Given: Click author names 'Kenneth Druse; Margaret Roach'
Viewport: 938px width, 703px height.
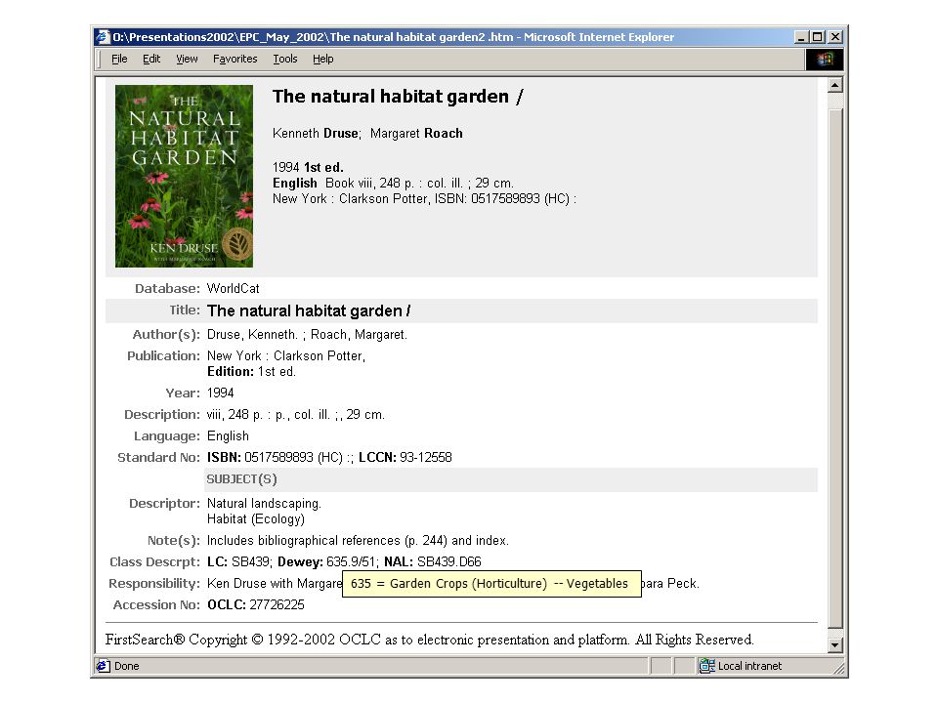Looking at the screenshot, I should point(367,134).
